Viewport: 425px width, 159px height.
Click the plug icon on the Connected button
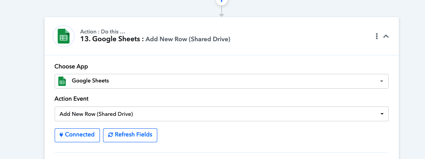(x=61, y=135)
